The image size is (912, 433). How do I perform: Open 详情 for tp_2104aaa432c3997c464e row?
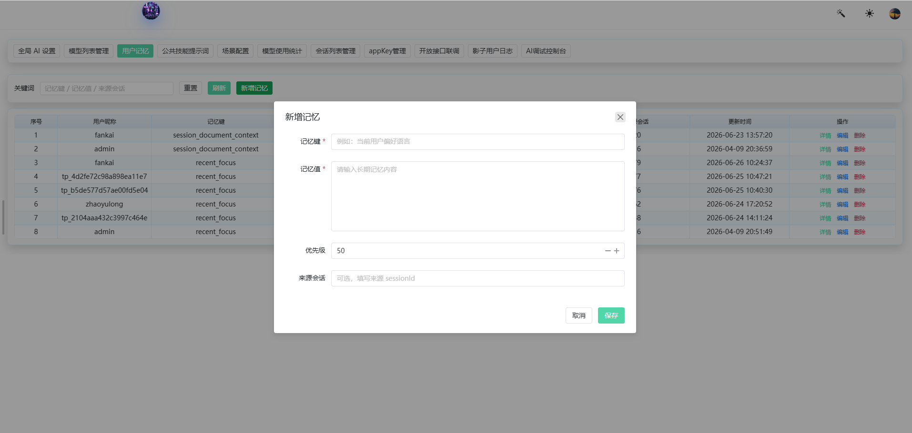[825, 218]
